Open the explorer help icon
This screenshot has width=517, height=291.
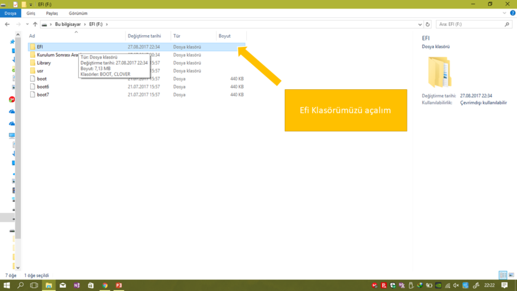(513, 12)
